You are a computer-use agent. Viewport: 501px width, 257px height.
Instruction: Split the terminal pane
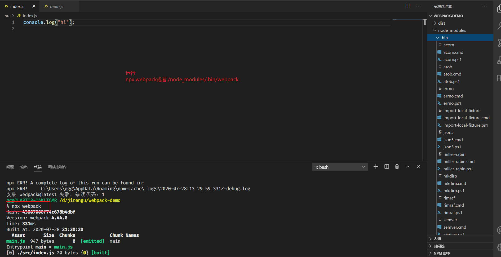click(x=387, y=167)
